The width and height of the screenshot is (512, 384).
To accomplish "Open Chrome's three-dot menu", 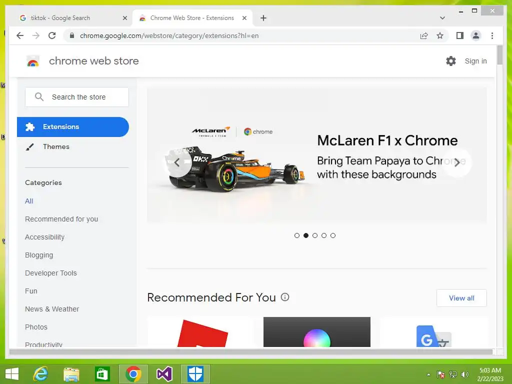I will click(492, 35).
